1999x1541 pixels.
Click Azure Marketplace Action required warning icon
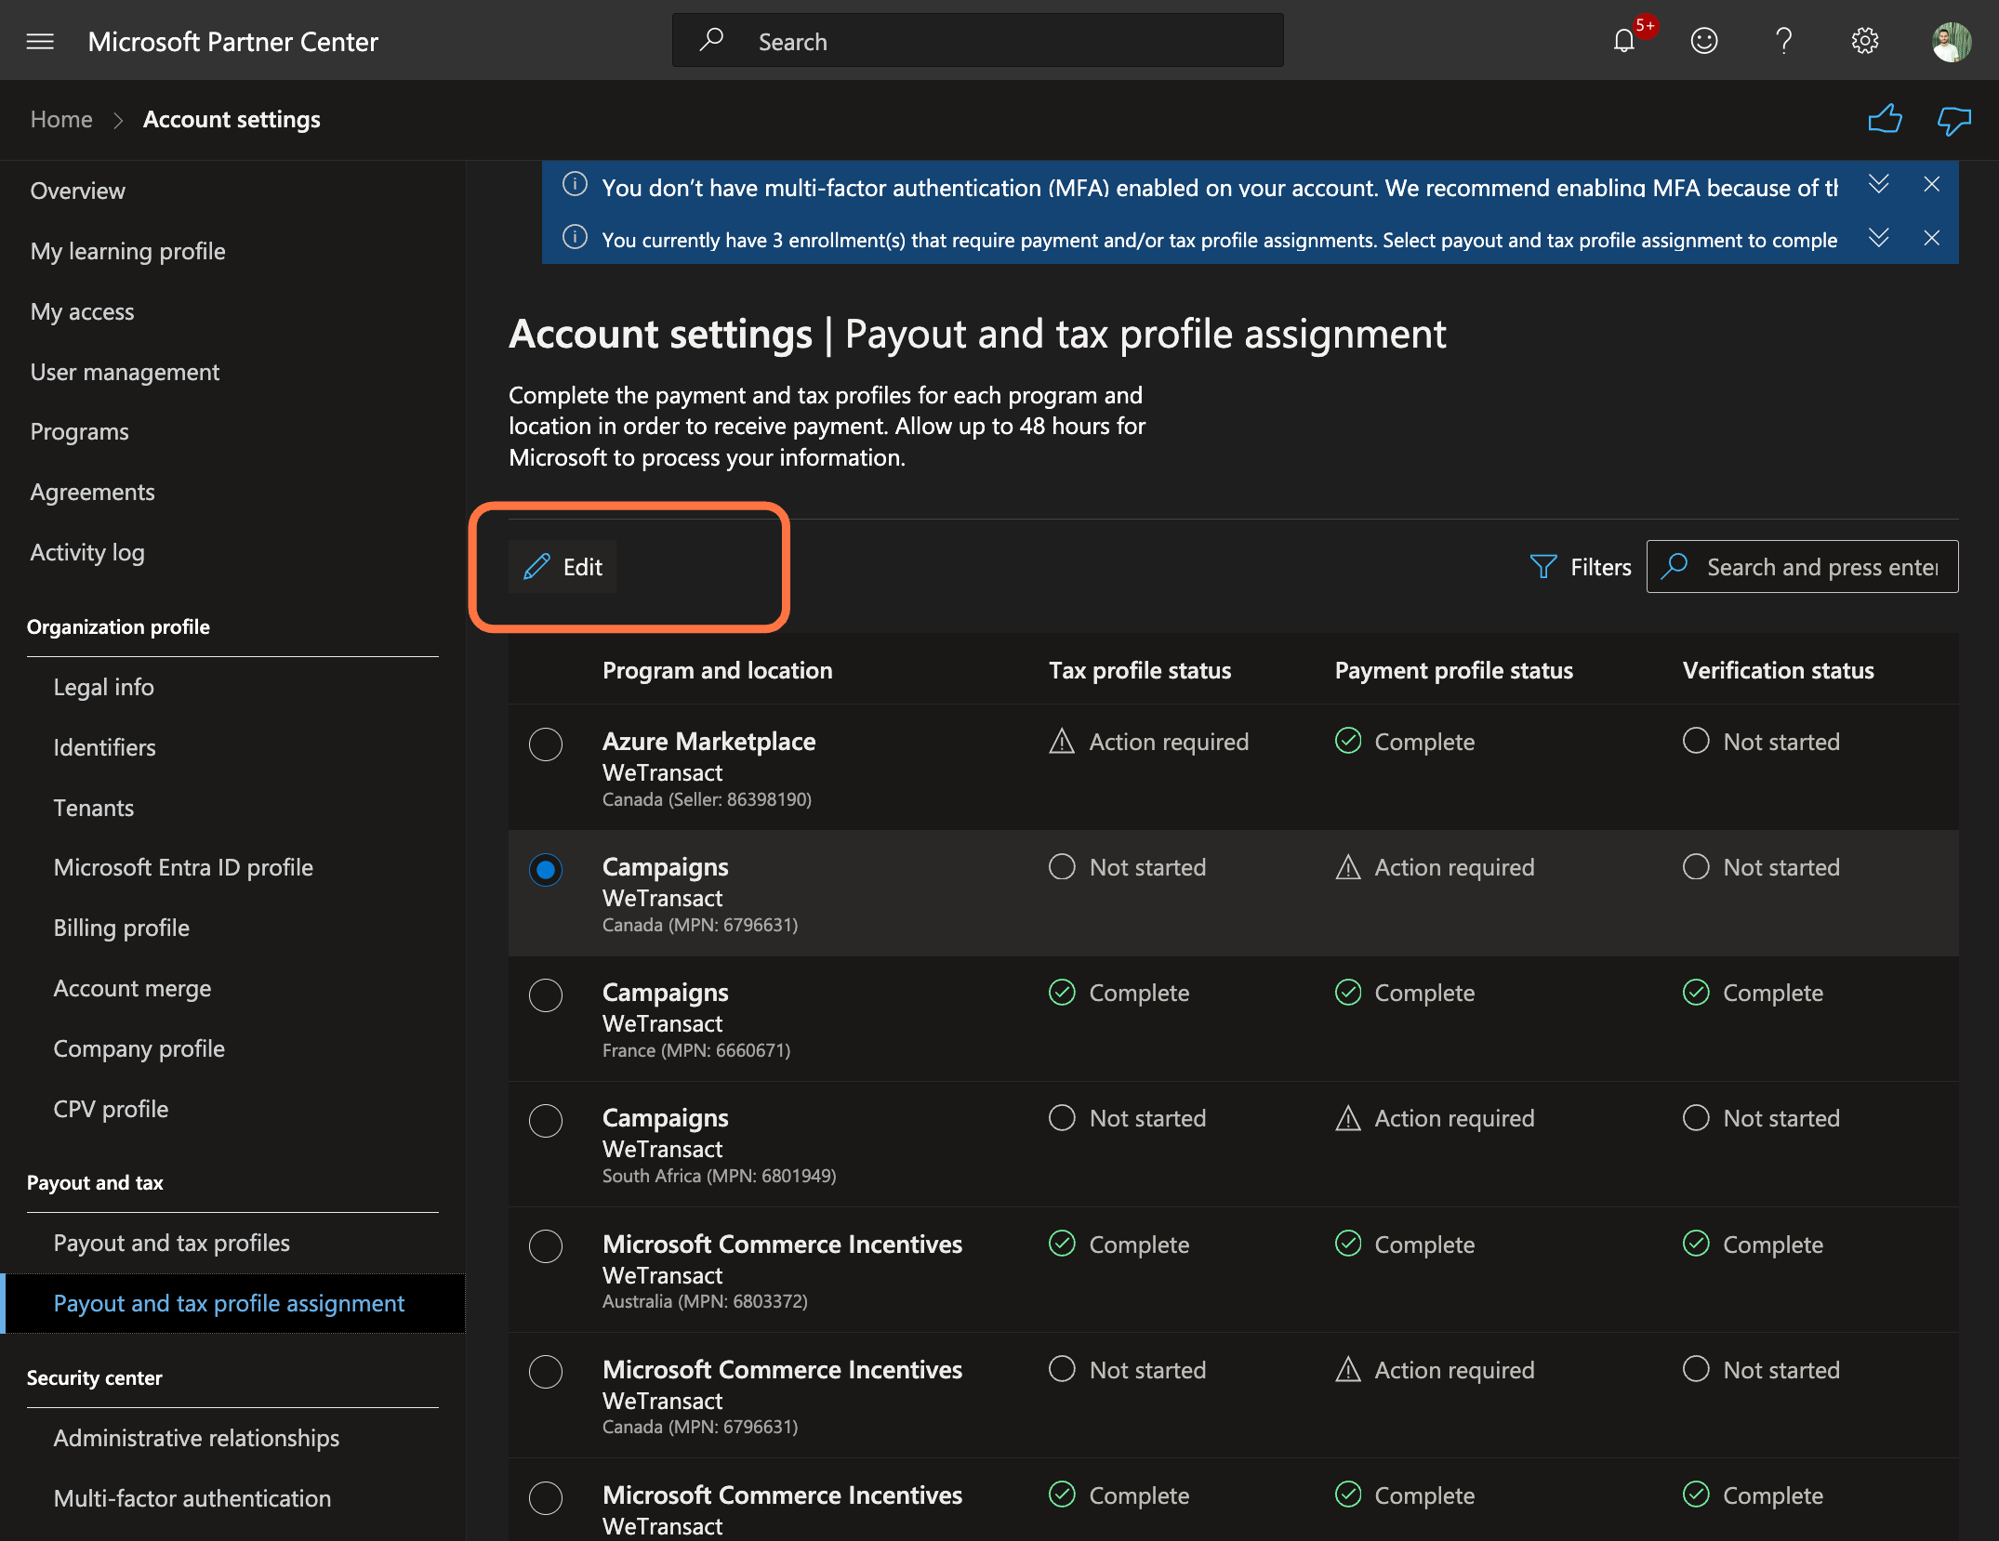coord(1062,742)
